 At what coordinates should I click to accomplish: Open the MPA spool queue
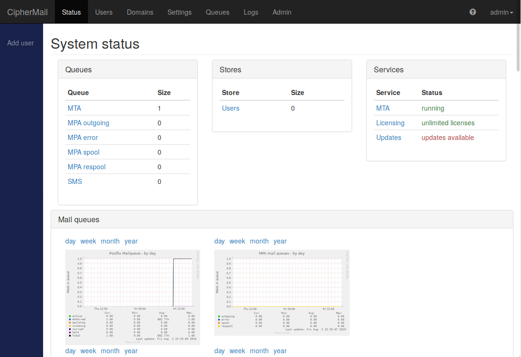[x=83, y=152]
